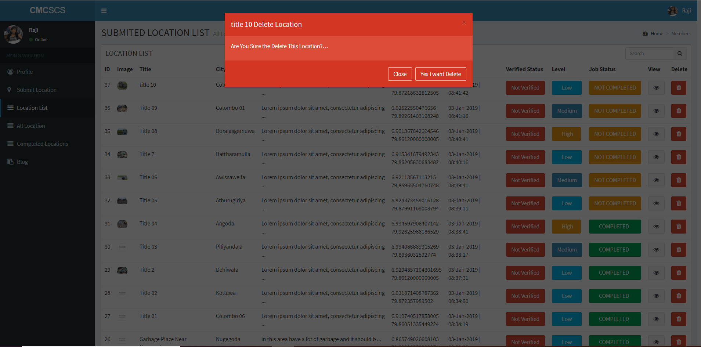
Task: View details of Title 01 row
Action: (x=656, y=319)
